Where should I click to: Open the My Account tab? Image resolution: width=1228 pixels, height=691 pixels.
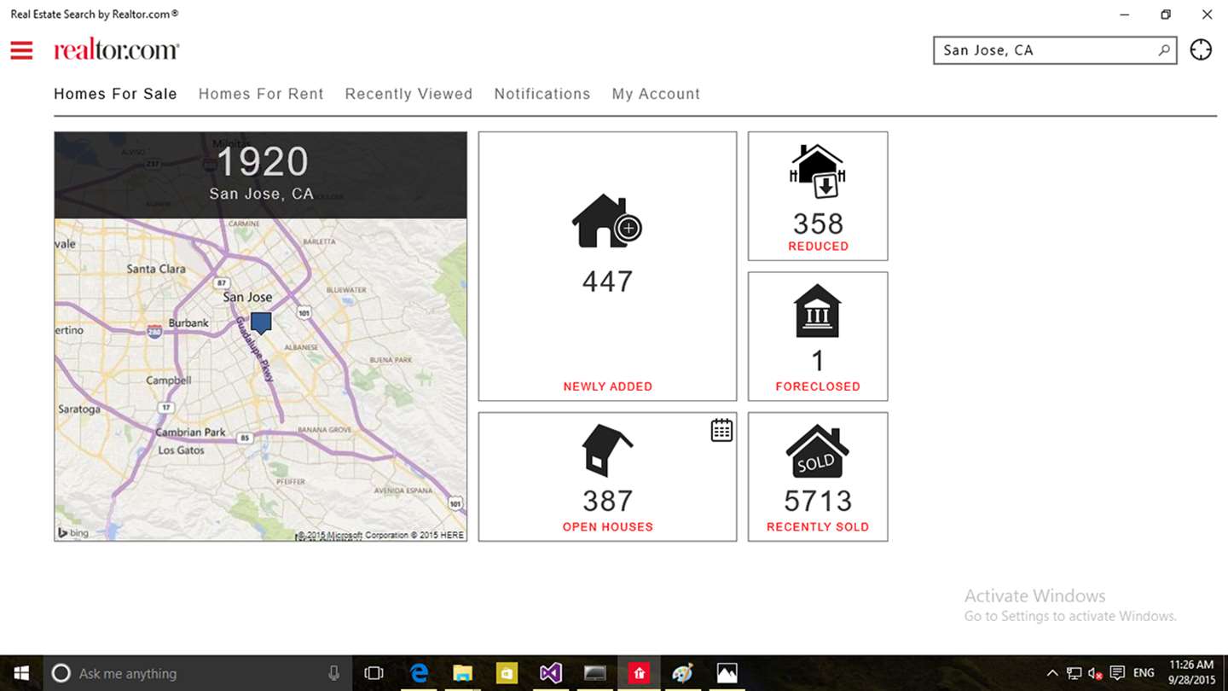(x=656, y=94)
